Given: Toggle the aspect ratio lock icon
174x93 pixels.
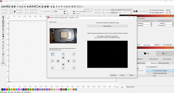Looking at the screenshot, I should pyautogui.click(x=15, y=11).
